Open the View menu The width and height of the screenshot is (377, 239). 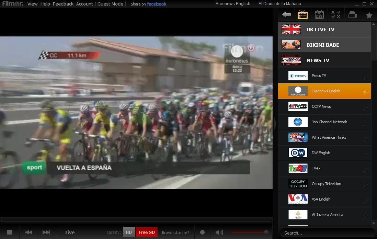[x=32, y=4]
